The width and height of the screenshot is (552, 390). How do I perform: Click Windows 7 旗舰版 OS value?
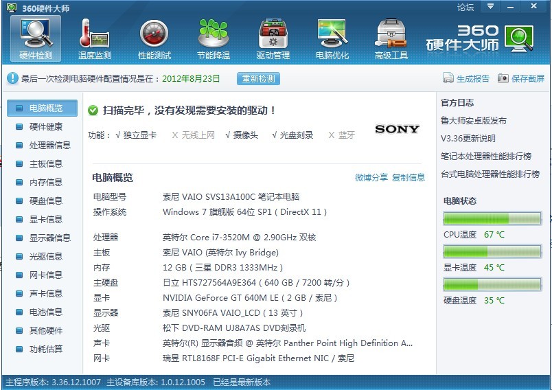244,212
